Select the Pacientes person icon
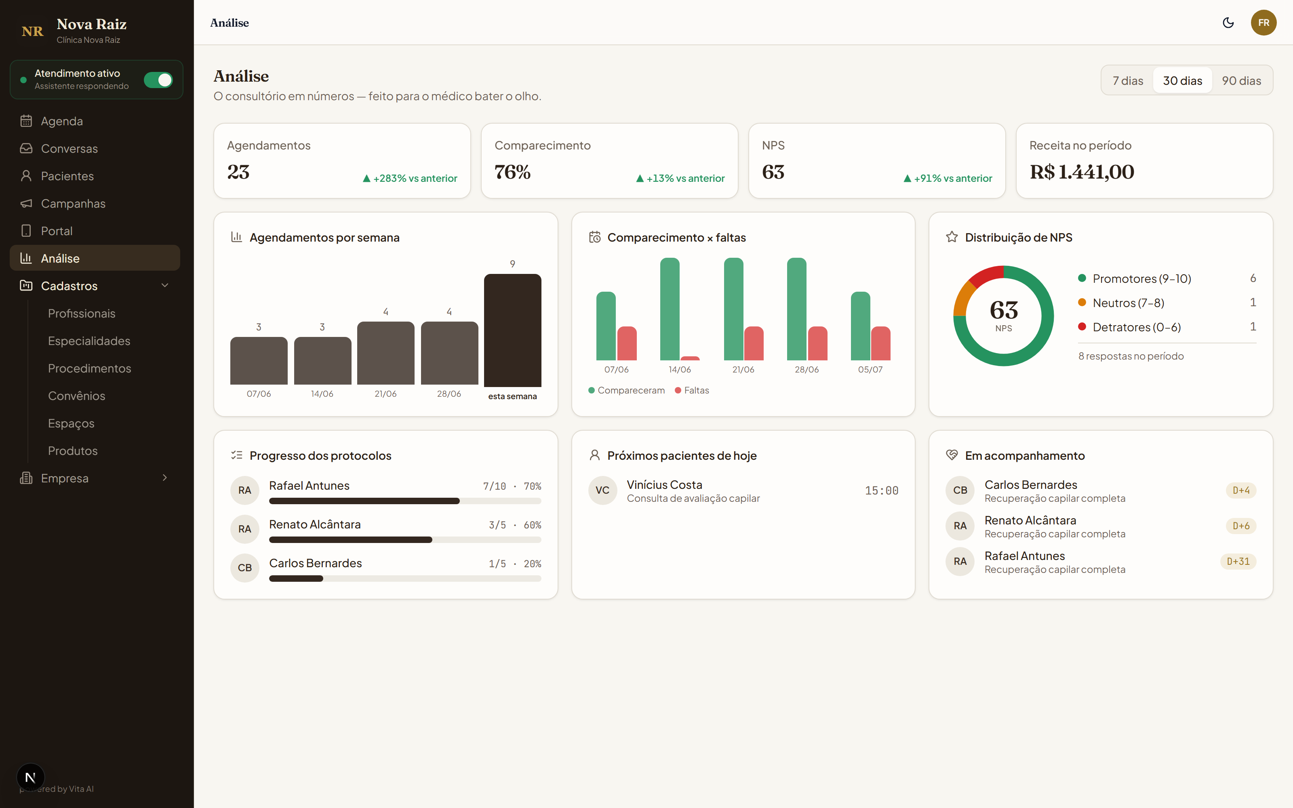Viewport: 1293px width, 808px height. point(26,176)
